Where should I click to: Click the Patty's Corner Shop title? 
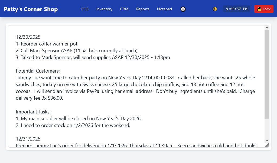31,9
